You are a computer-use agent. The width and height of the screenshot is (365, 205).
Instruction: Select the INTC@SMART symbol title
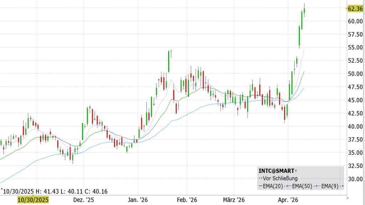[x=276, y=171]
